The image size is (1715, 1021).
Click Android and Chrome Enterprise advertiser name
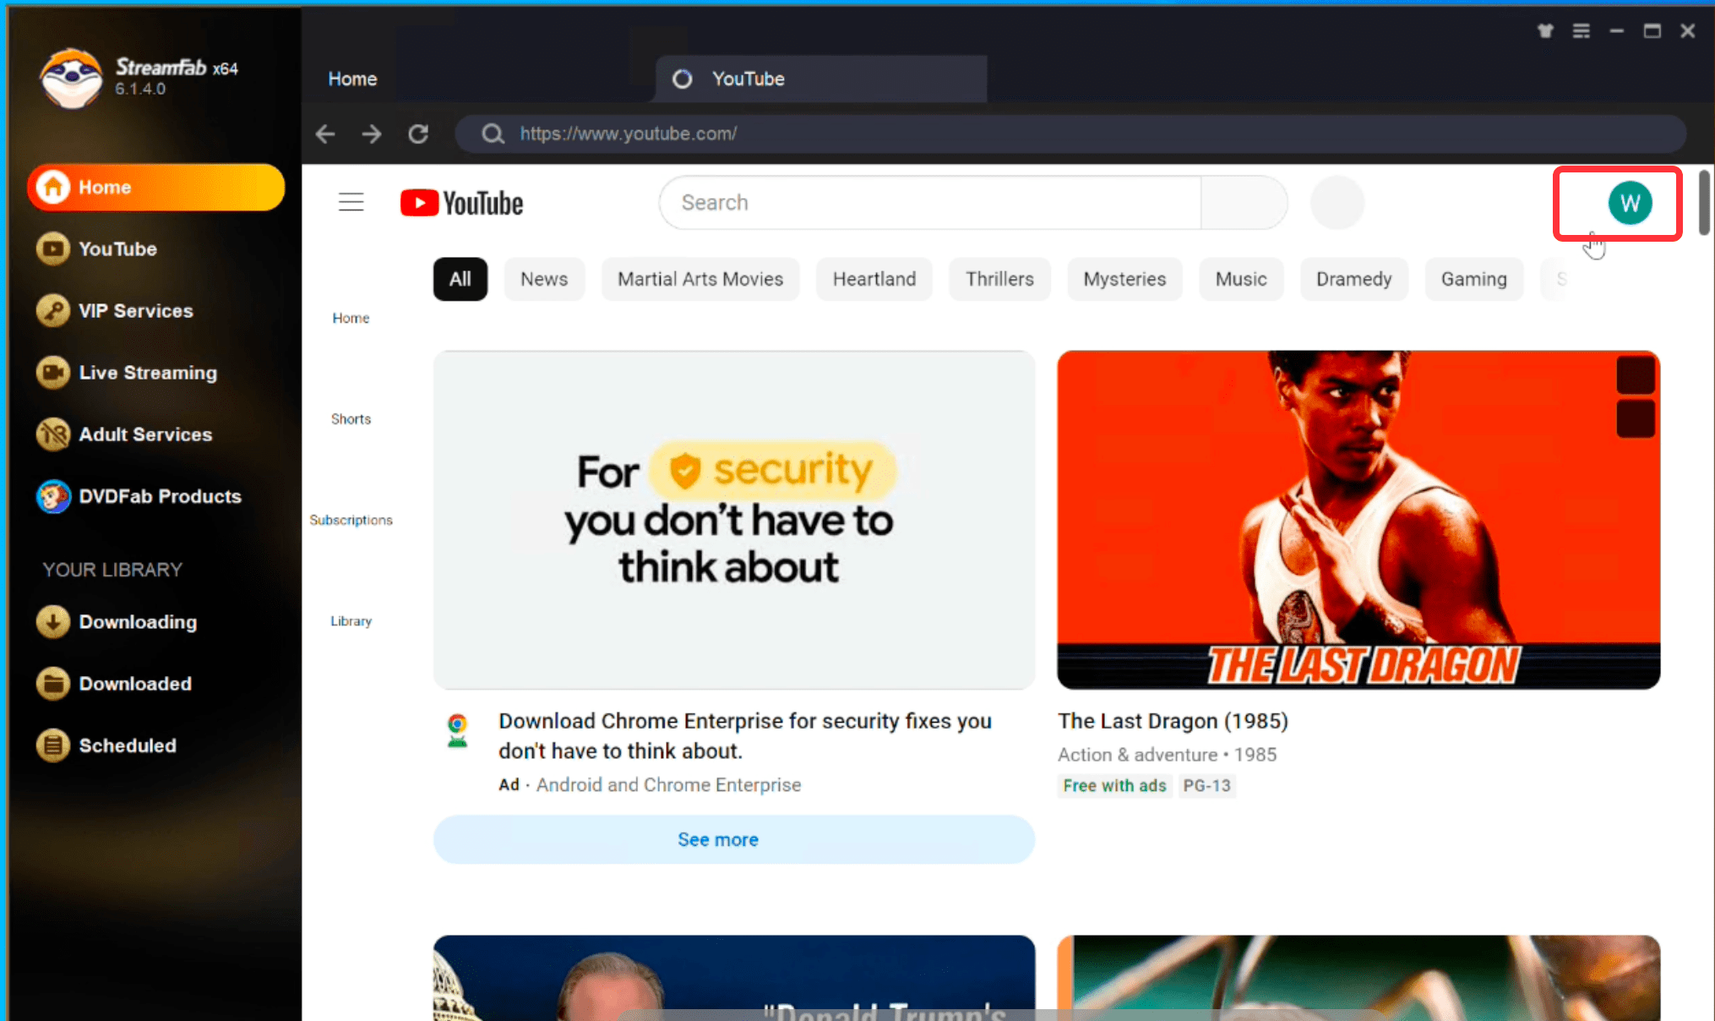tap(668, 785)
